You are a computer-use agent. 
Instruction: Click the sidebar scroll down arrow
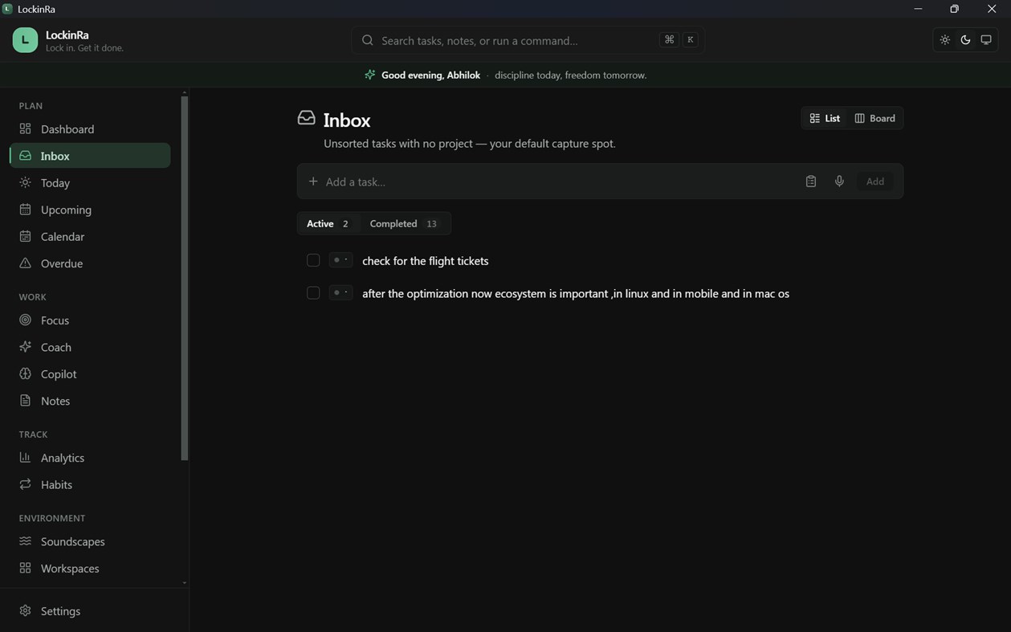pos(185,583)
